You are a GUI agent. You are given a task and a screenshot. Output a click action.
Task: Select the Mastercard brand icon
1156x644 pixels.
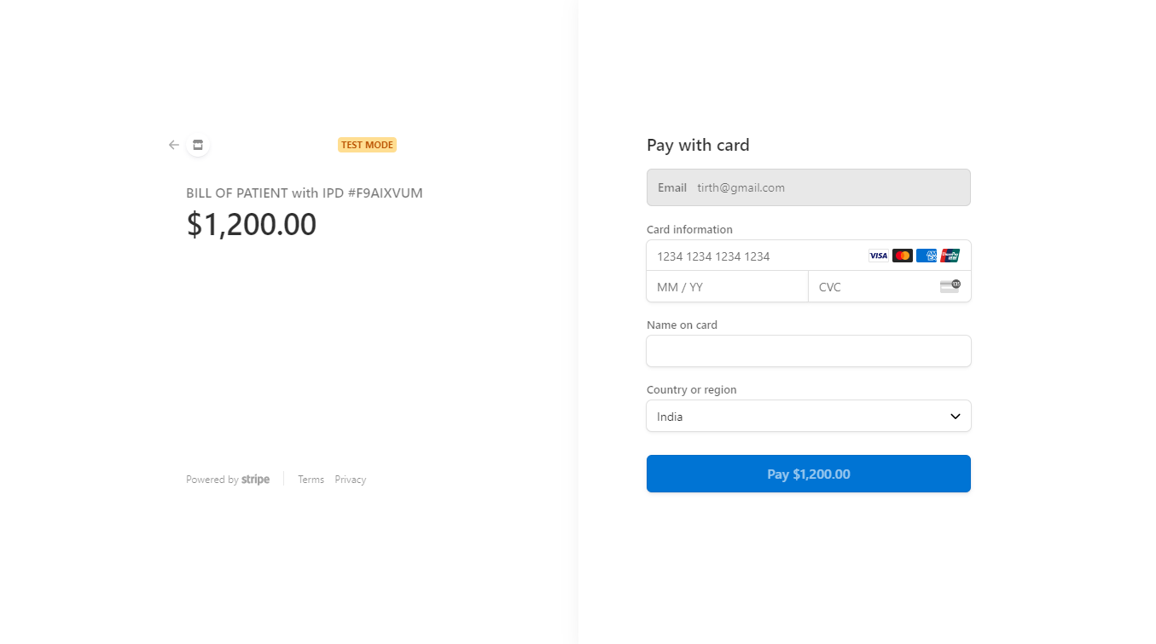(x=903, y=256)
